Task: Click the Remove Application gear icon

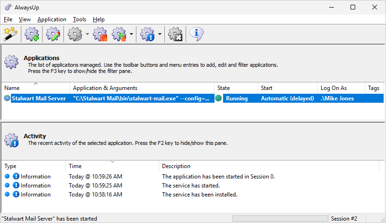Action: coord(175,34)
